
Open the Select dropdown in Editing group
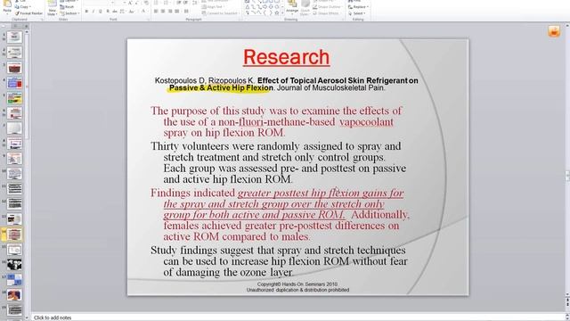pos(356,13)
